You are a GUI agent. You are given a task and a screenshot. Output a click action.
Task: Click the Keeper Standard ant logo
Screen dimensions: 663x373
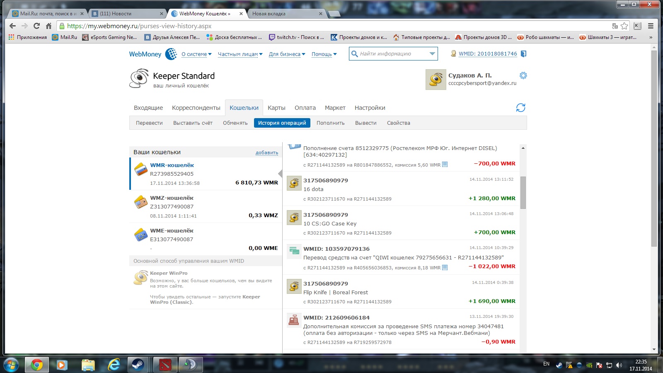pyautogui.click(x=139, y=78)
